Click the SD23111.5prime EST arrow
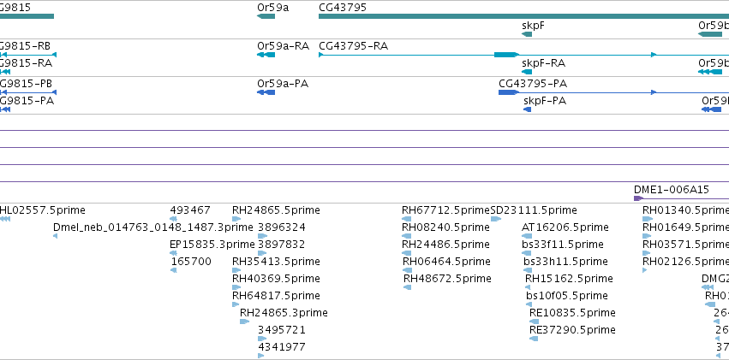 (496, 219)
